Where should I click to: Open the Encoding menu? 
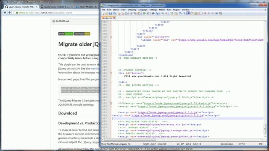coord(132,10)
